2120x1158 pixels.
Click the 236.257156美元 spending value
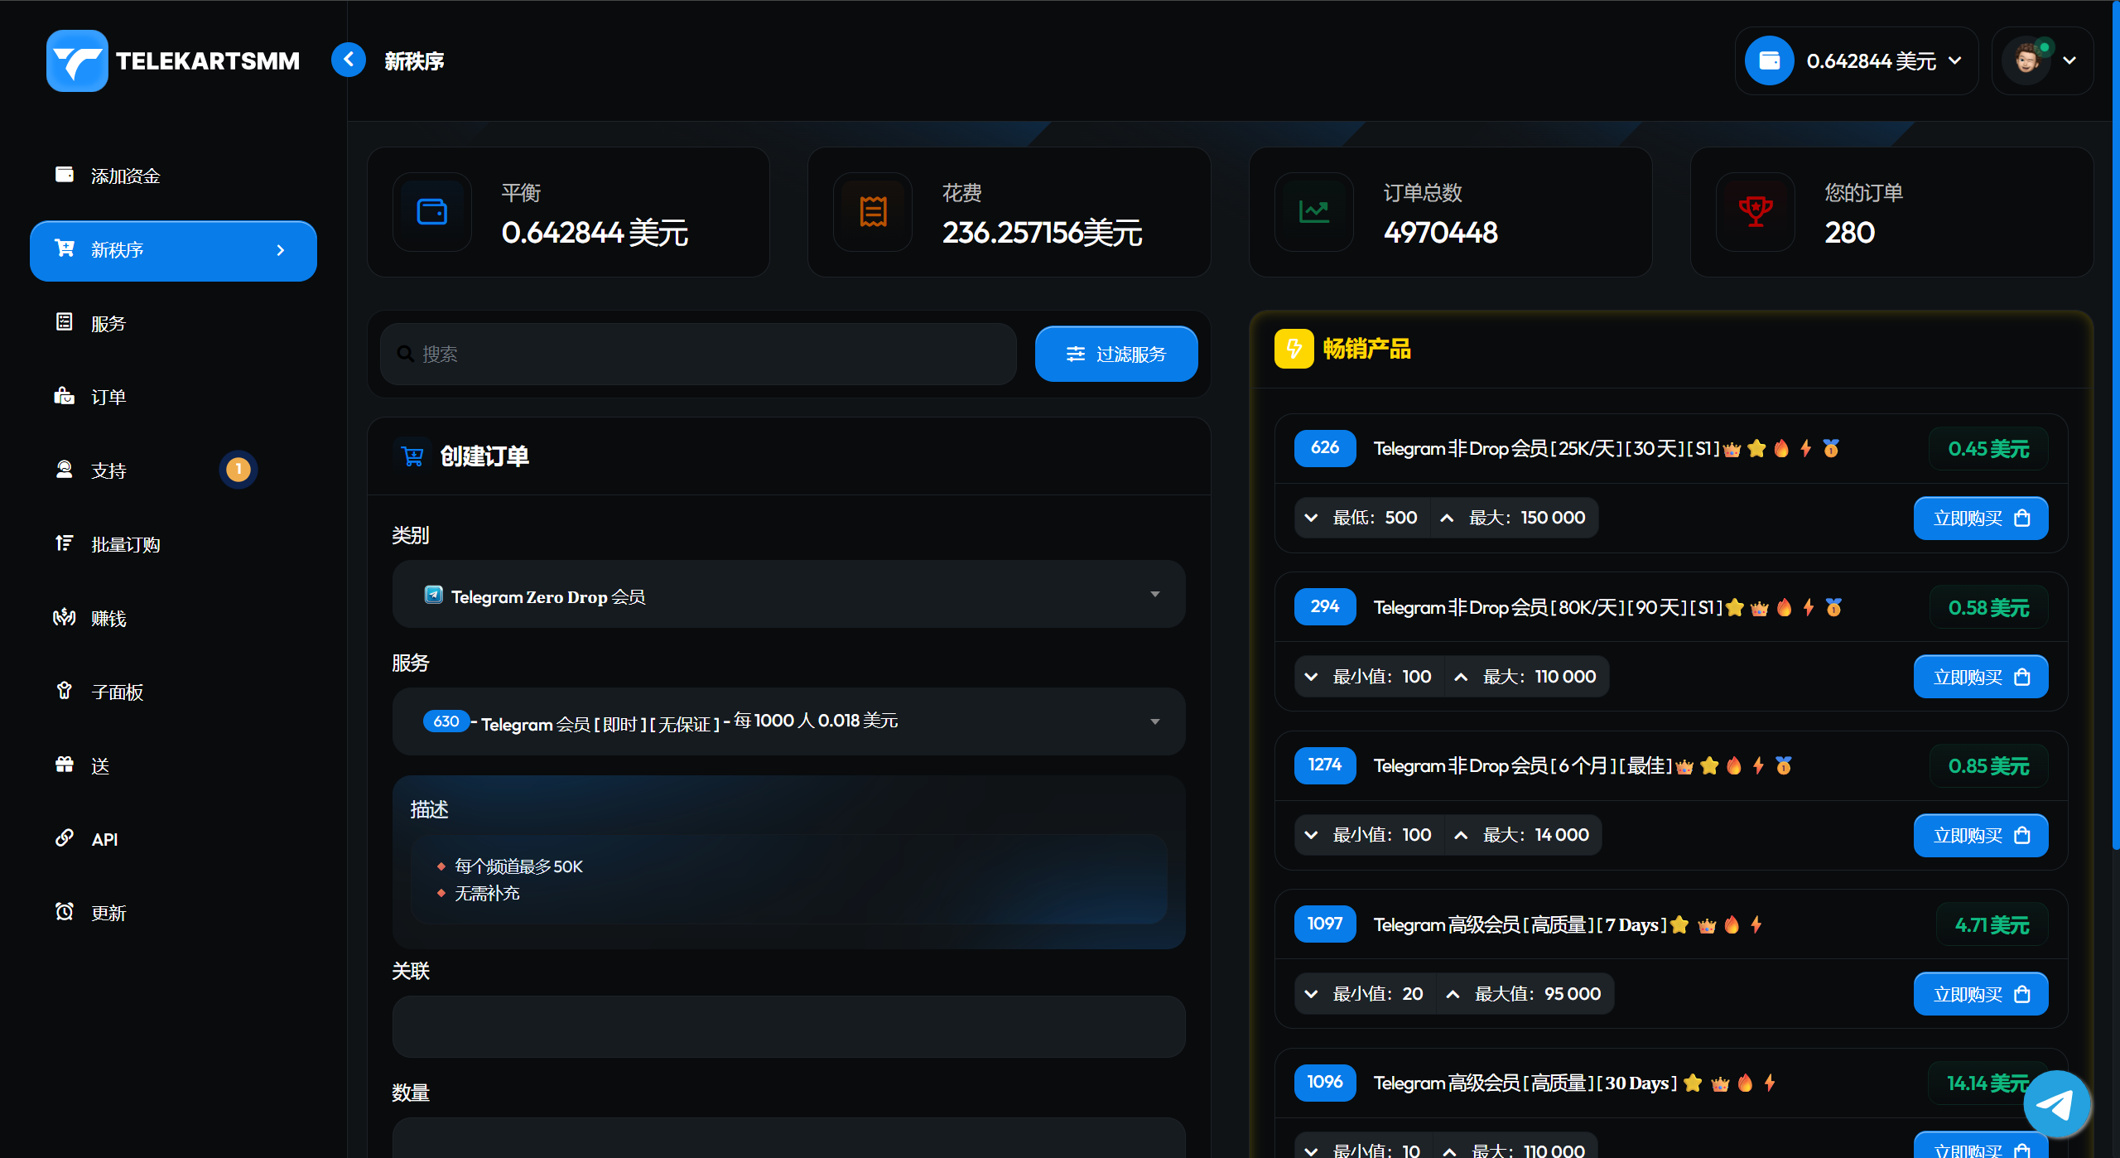(x=1042, y=233)
